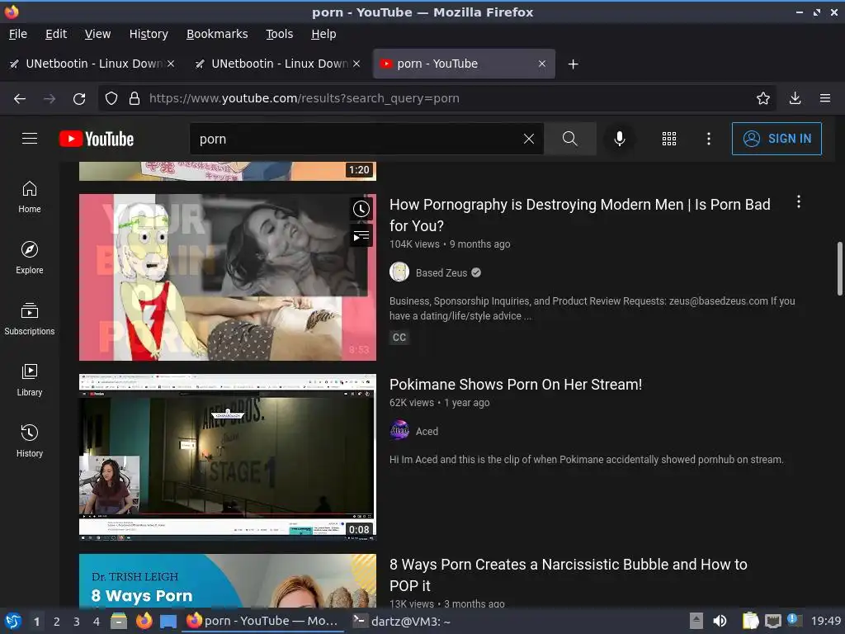
Task: Open the YouTube apps grid icon
Action: 668,139
